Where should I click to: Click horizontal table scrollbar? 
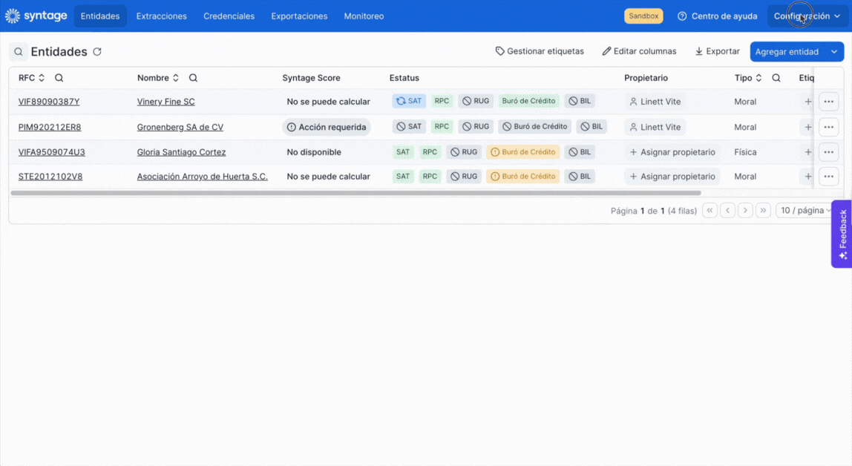click(356, 193)
